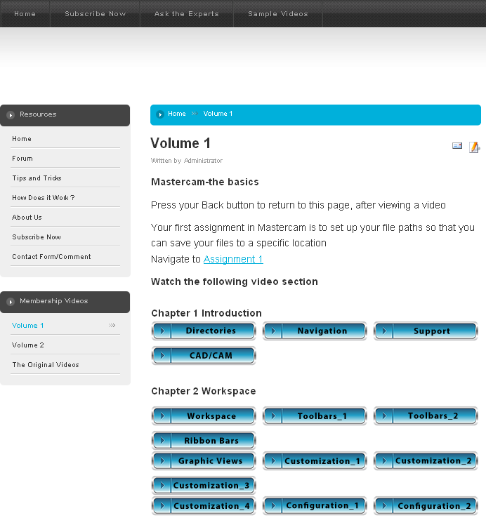The width and height of the screenshot is (486, 525).
Task: Play the Graphic Views video button
Action: point(204,460)
